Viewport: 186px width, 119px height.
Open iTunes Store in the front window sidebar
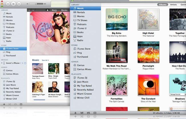(85, 49)
